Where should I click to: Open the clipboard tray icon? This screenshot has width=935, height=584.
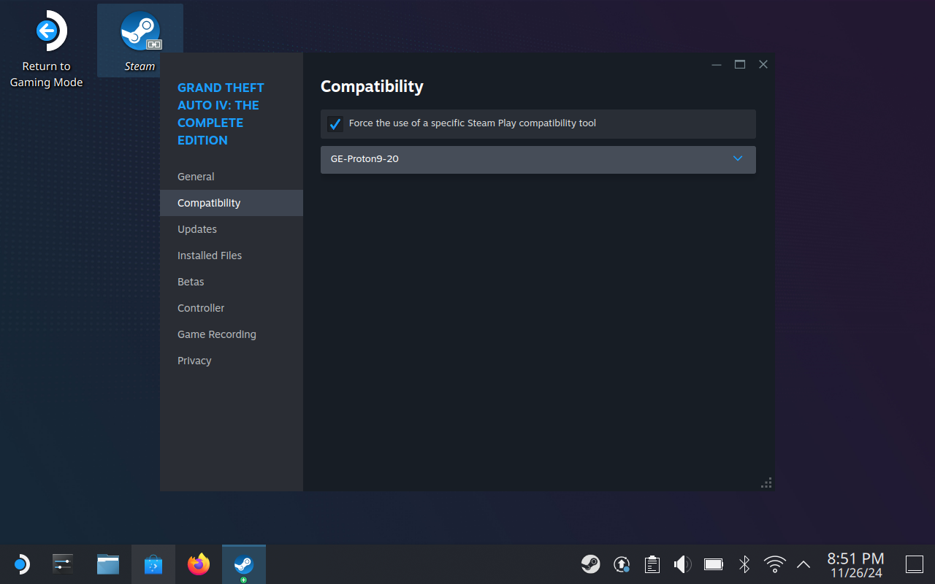[x=652, y=564]
